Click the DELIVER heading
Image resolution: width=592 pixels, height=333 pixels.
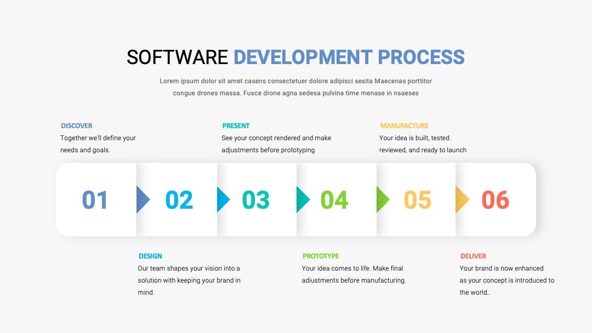tap(473, 256)
